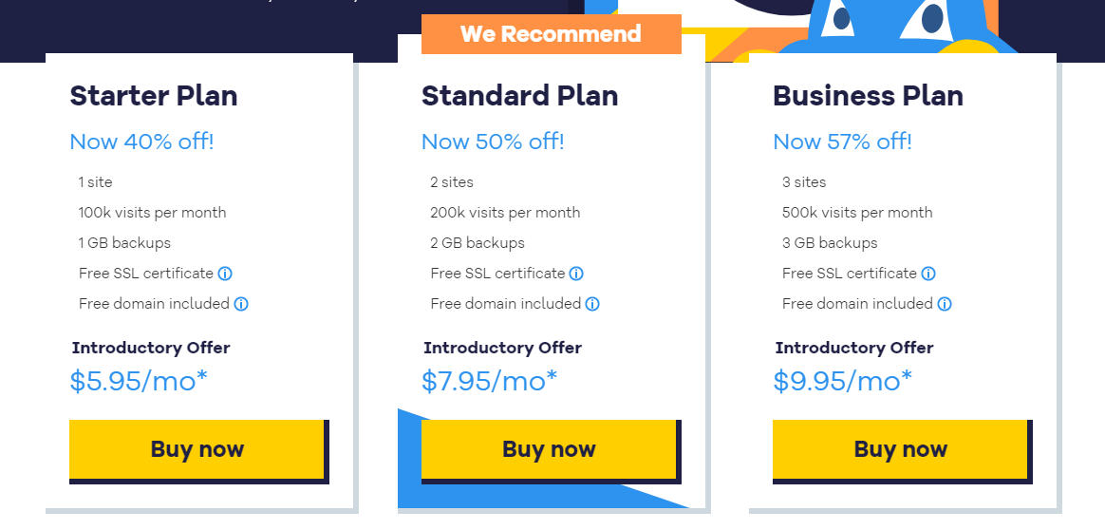
Task: Open info icon for Standard Plan SSL certificate
Action: 576,274
